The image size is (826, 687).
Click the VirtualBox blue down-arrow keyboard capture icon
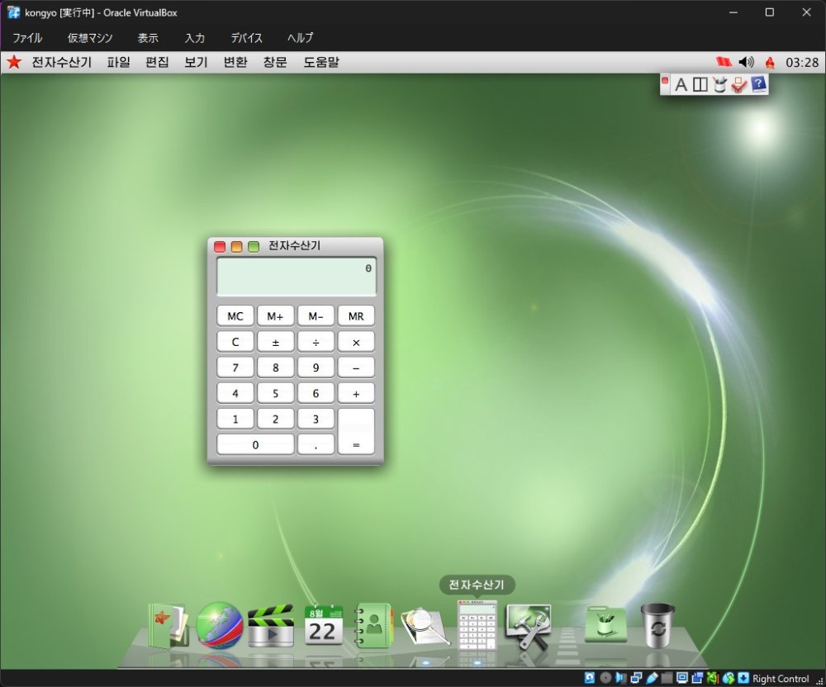pos(743,678)
